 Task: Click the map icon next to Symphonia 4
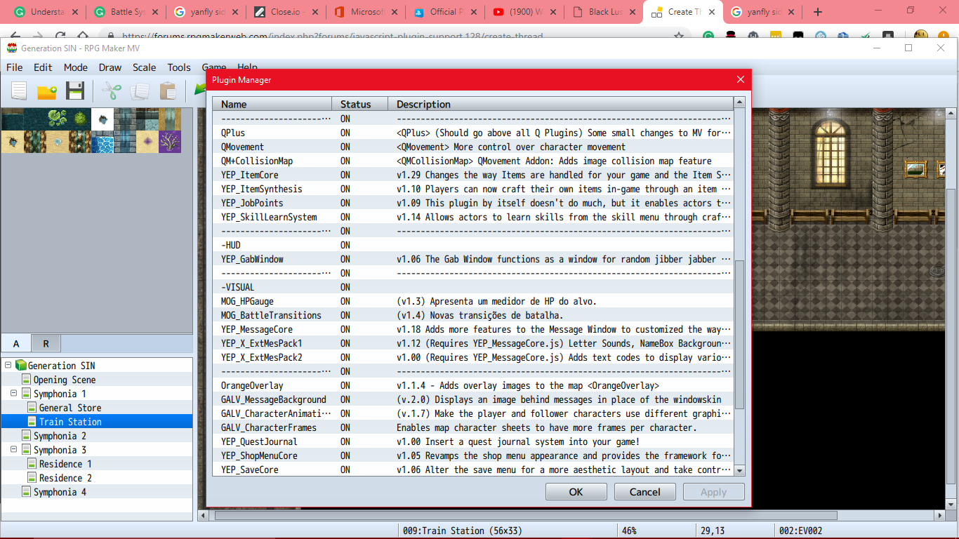point(26,492)
